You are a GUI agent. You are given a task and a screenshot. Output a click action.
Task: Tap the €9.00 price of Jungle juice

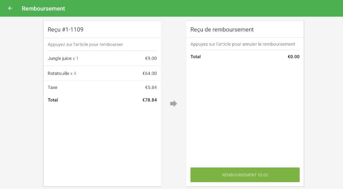tap(151, 58)
